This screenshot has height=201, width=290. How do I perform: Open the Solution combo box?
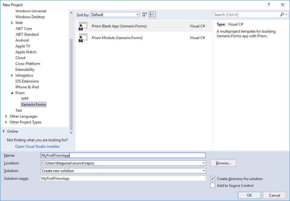[x=123, y=171]
